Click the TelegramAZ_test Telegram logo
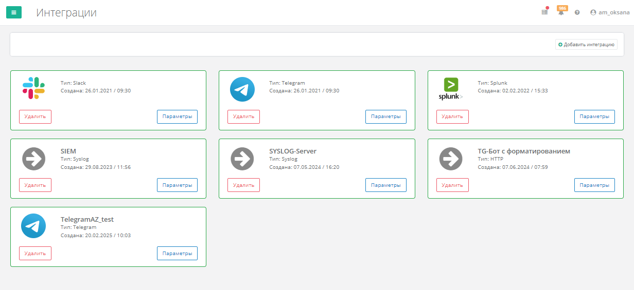 coord(33,226)
